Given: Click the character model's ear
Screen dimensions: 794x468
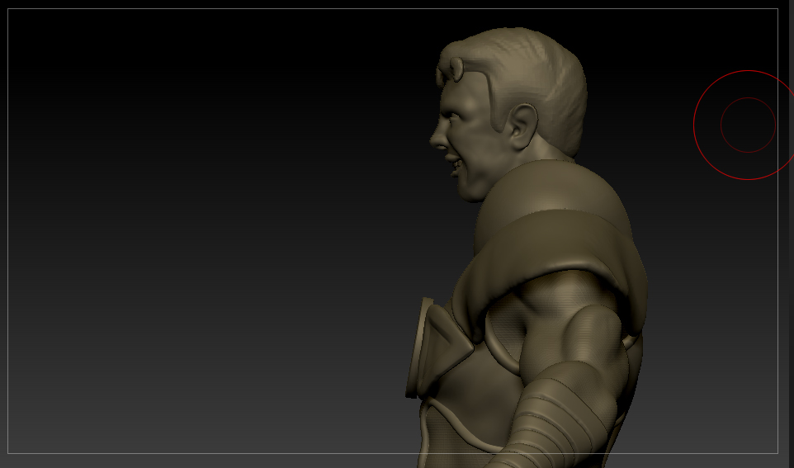Looking at the screenshot, I should coord(523,126).
